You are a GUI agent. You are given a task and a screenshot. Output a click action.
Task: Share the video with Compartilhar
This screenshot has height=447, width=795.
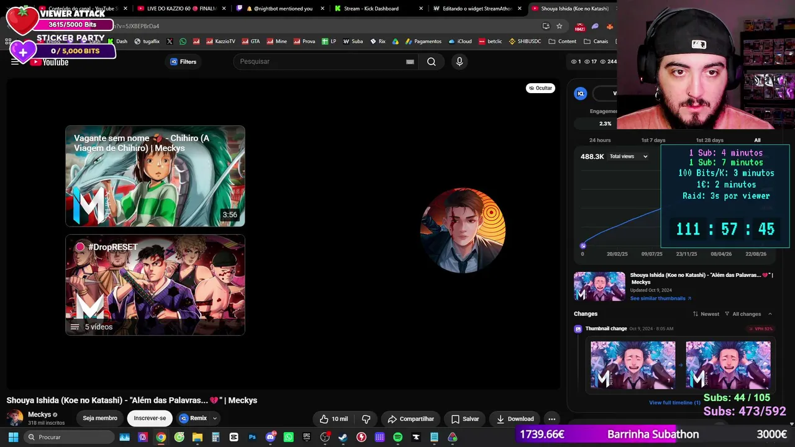(x=411, y=419)
